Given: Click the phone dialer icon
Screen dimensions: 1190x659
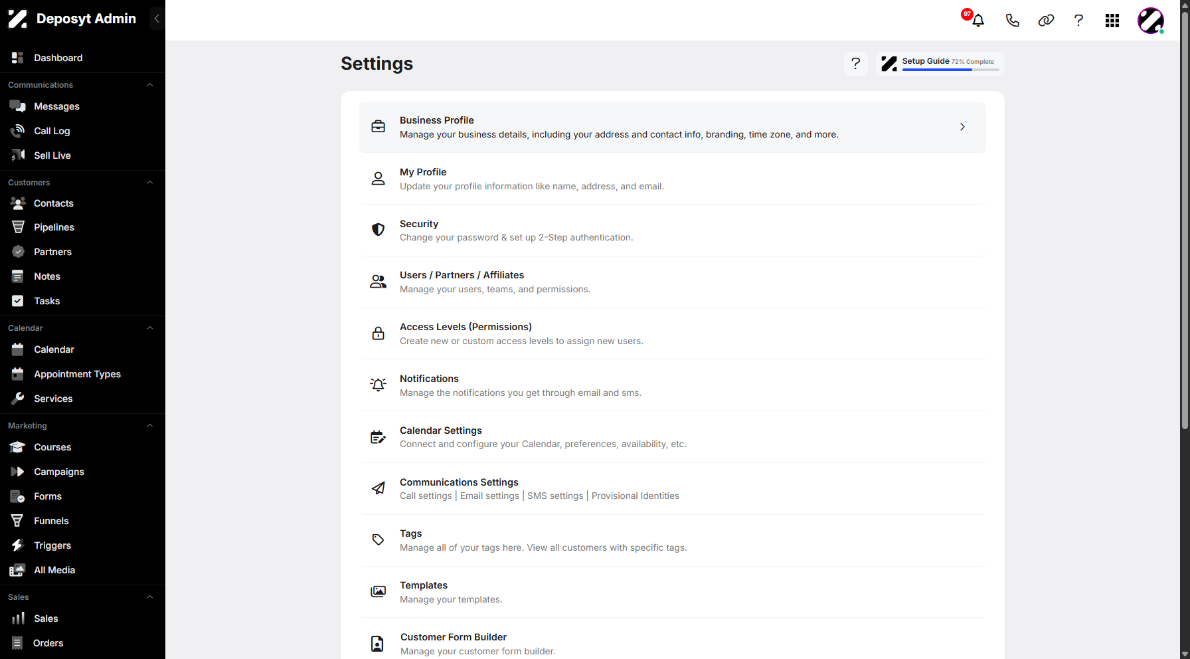Looking at the screenshot, I should point(1012,21).
